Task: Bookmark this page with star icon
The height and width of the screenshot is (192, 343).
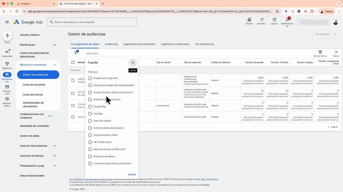Action: (x=277, y=11)
